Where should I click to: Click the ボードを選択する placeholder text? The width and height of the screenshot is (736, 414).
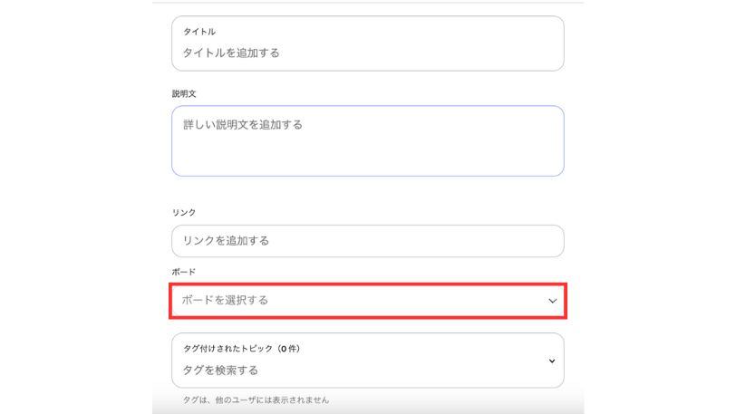coord(225,300)
